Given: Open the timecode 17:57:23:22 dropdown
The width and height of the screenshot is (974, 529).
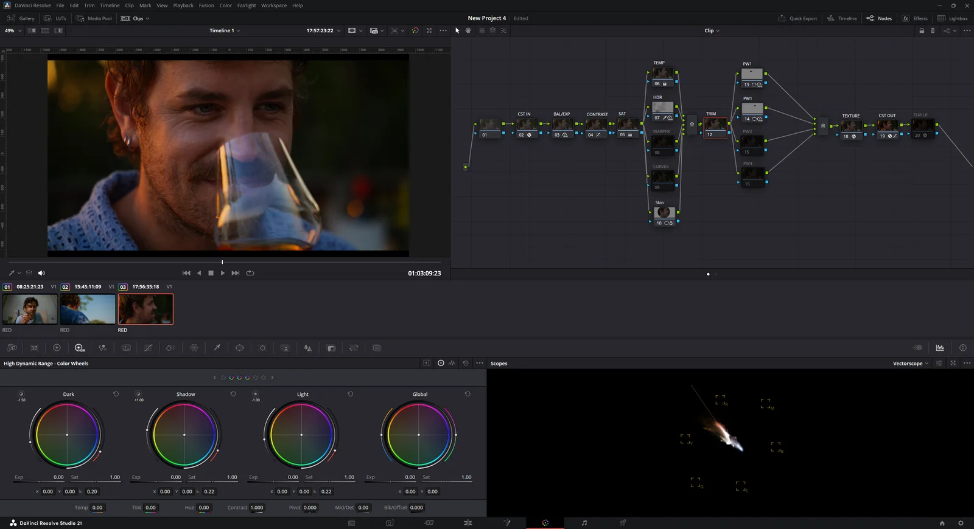Looking at the screenshot, I should 323,30.
